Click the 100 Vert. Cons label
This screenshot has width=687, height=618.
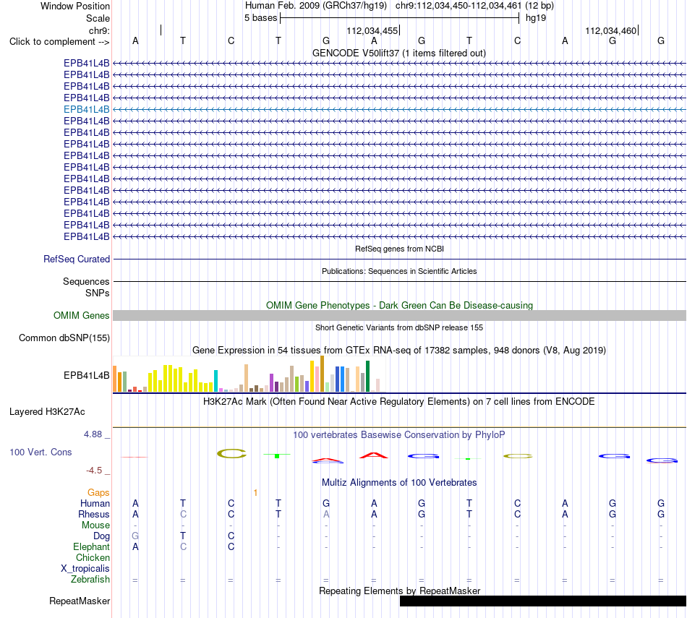point(40,452)
